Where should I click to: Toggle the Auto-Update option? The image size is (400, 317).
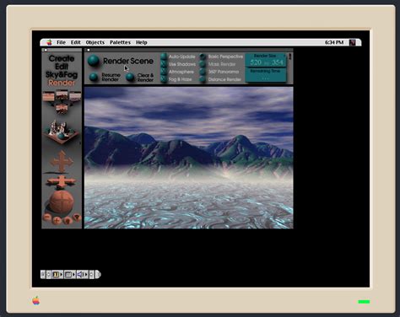(x=164, y=56)
